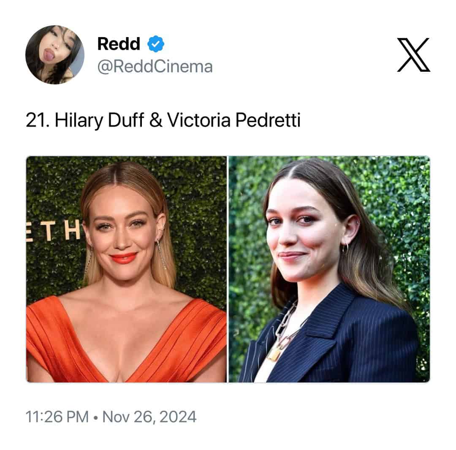Click the display name "Redd"
Screen dimensions: 456x450
tap(119, 43)
